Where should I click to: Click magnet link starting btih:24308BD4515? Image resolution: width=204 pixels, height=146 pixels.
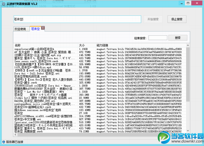(x=139, y=52)
